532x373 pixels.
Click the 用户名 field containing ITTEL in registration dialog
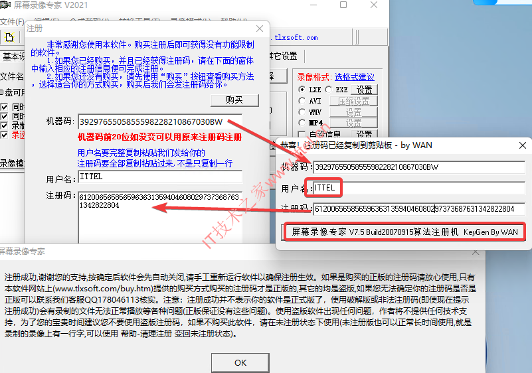[160, 177]
